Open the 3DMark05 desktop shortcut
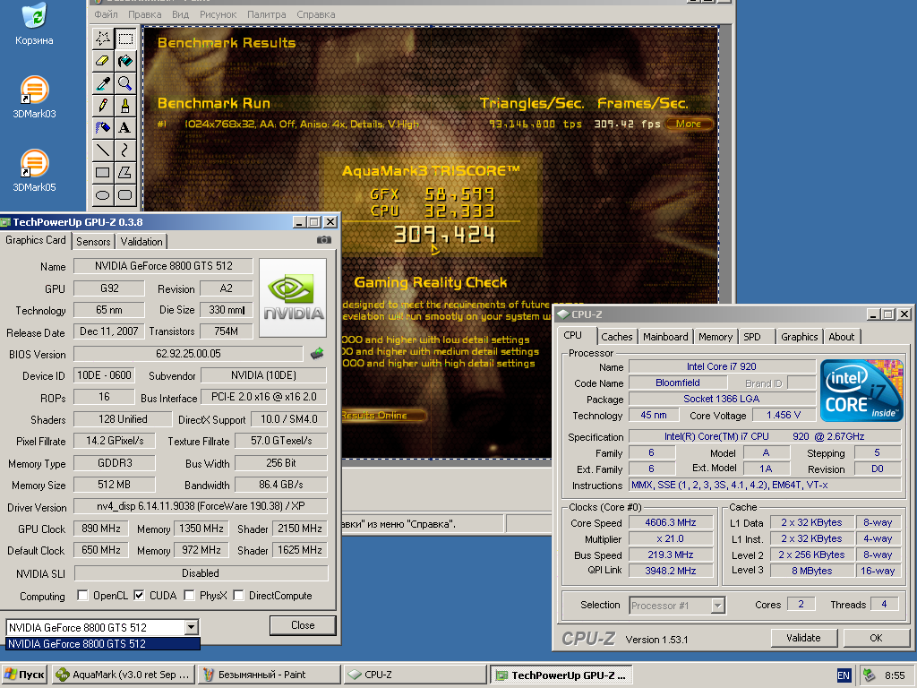This screenshot has width=917, height=688. click(34, 171)
